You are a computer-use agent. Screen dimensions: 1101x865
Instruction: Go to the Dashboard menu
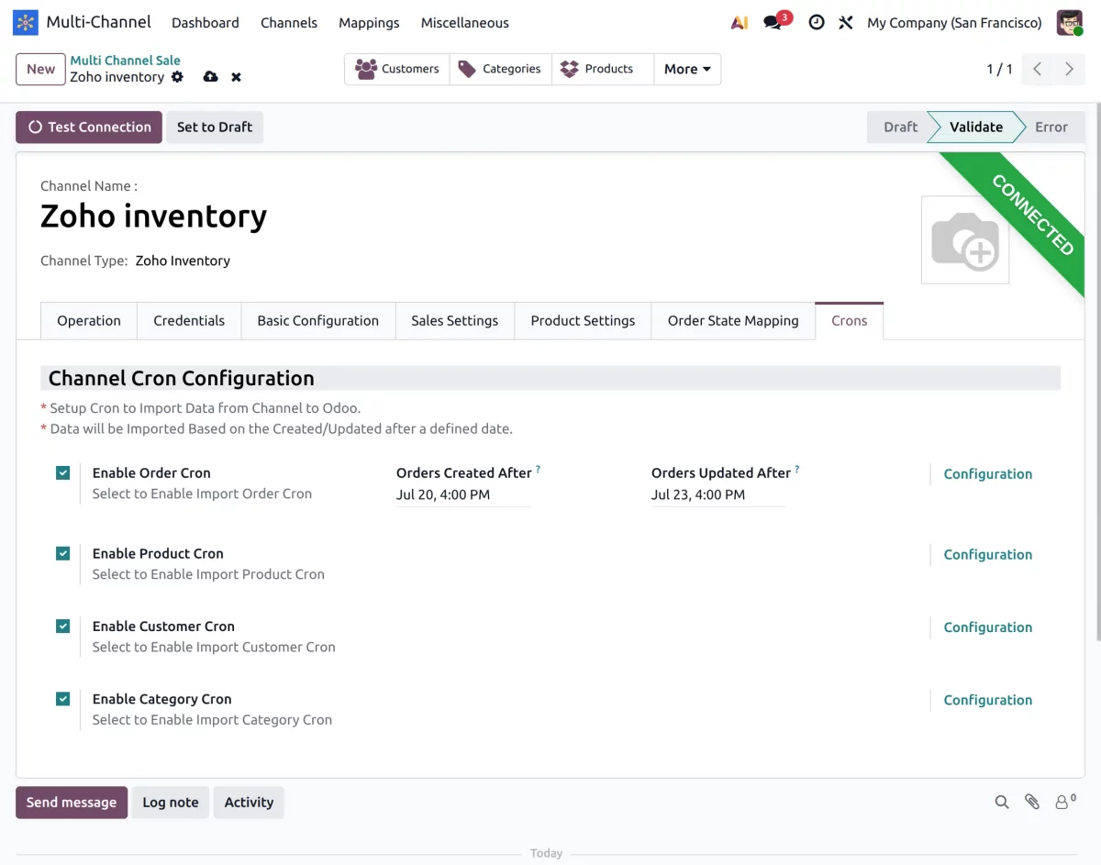206,23
